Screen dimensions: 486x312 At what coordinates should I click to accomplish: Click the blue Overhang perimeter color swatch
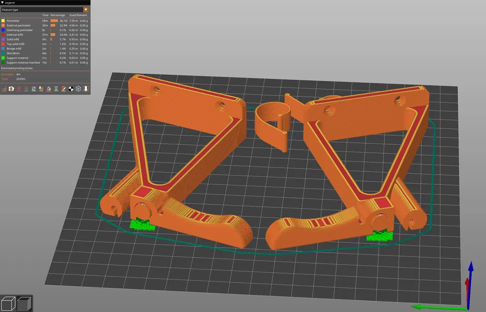pyautogui.click(x=3, y=30)
